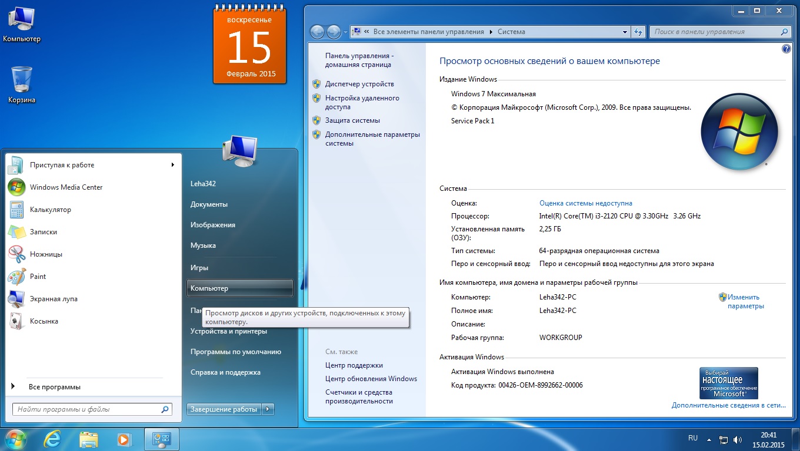Expand the address bar history dropdown
This screenshot has height=451, width=800.
point(625,32)
